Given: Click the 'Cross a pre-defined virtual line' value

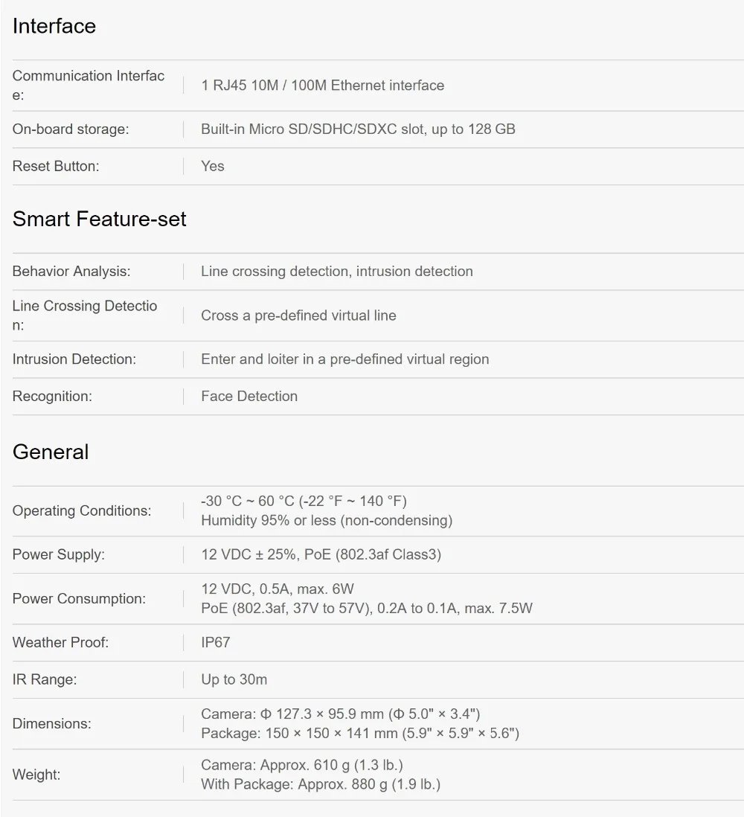Looking at the screenshot, I should click(x=298, y=315).
